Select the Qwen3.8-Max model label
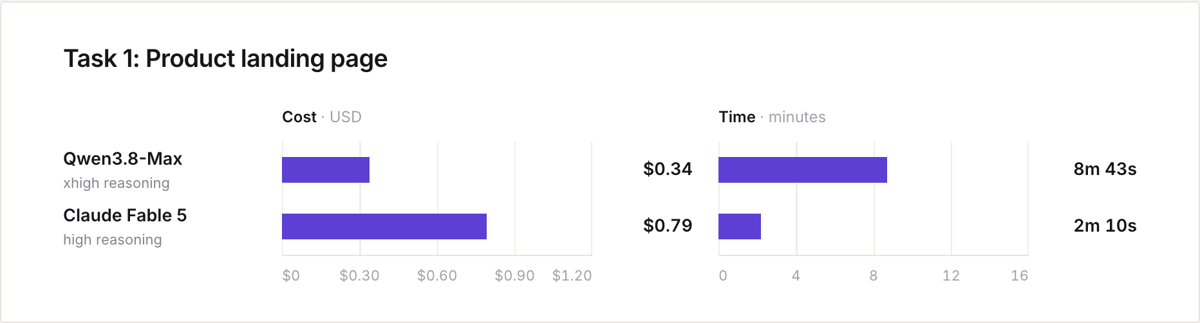1200x323 pixels. click(x=123, y=159)
